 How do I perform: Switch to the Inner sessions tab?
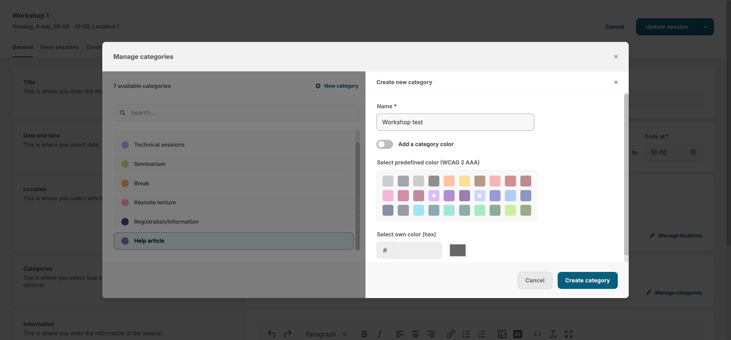tap(59, 47)
